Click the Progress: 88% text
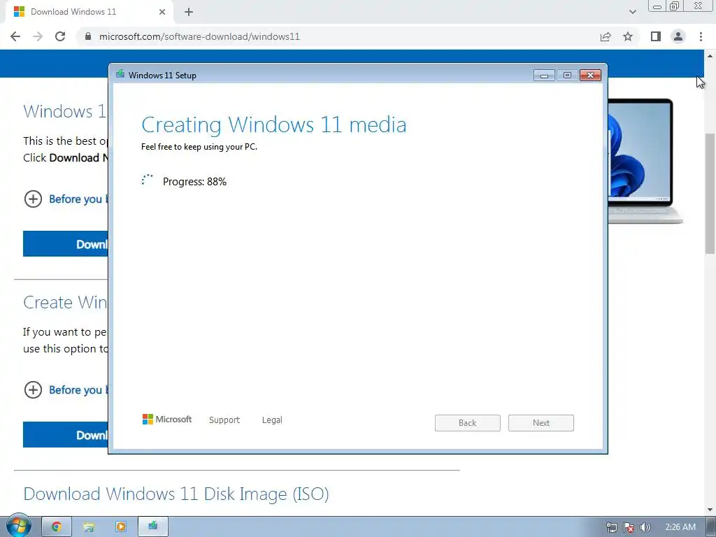The width and height of the screenshot is (716, 537). tap(194, 182)
